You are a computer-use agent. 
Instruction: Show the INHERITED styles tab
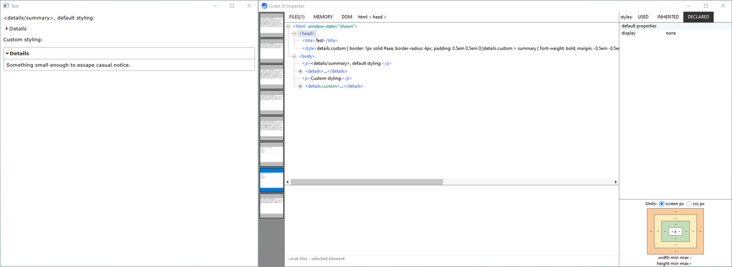click(668, 17)
